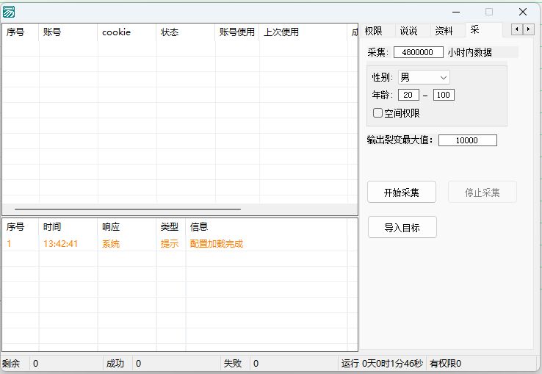Click the account list horizontal scrollbar
This screenshot has width=542, height=374.
point(128,209)
